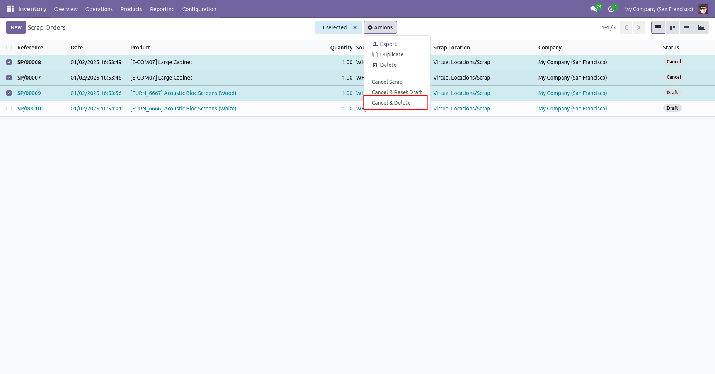Viewport: 715px width, 374px height.
Task: Click the Cancel status of SP/00008
Action: 674,62
